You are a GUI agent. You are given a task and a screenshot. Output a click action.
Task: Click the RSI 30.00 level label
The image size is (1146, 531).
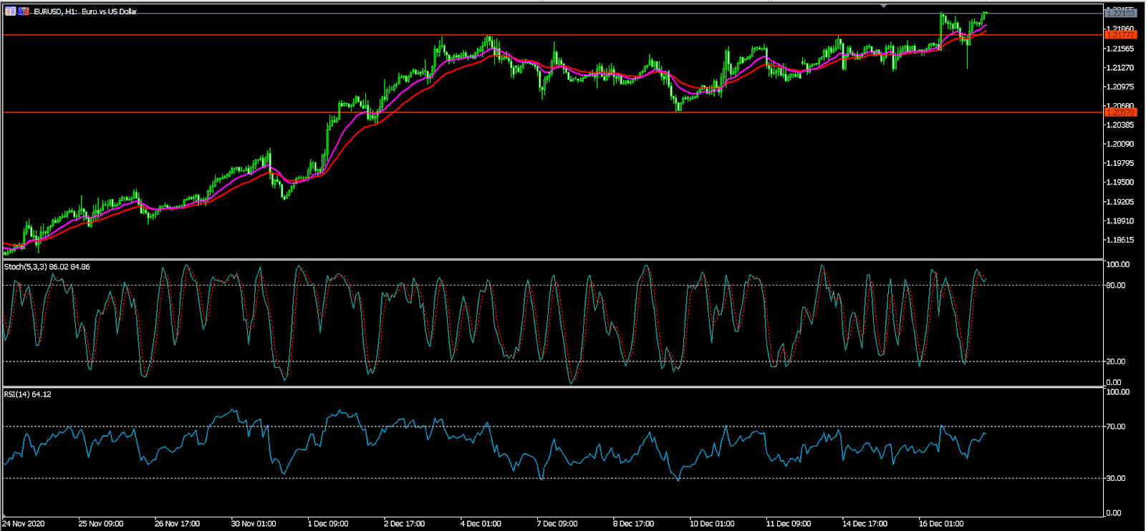pos(1116,478)
